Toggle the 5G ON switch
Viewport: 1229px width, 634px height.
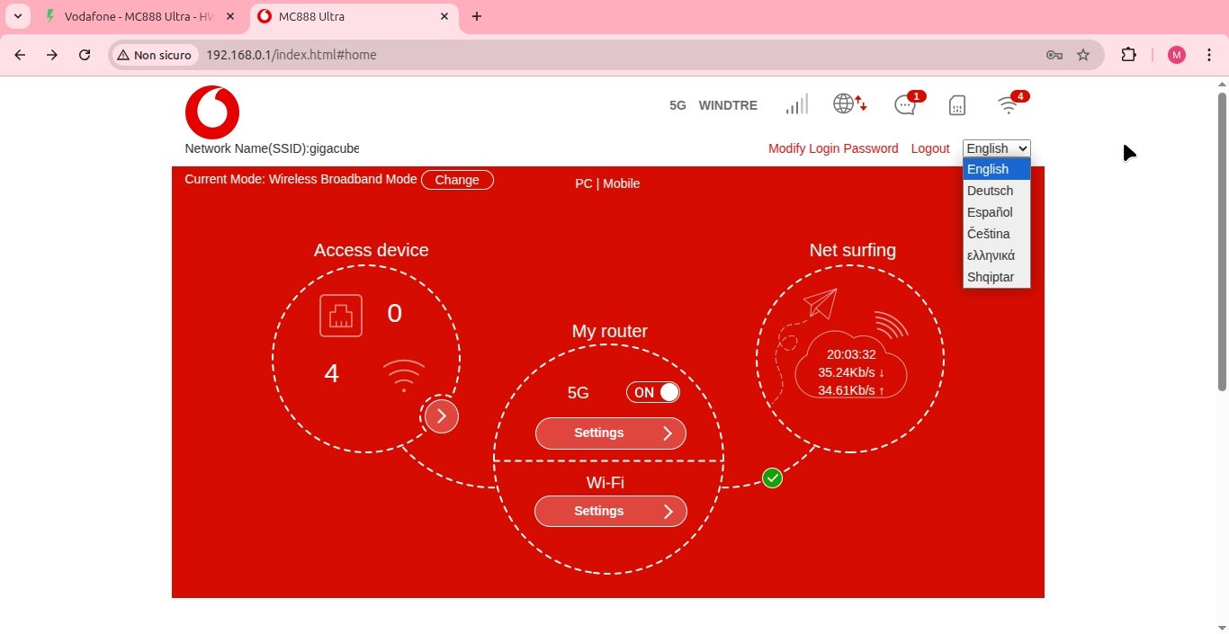tap(653, 392)
